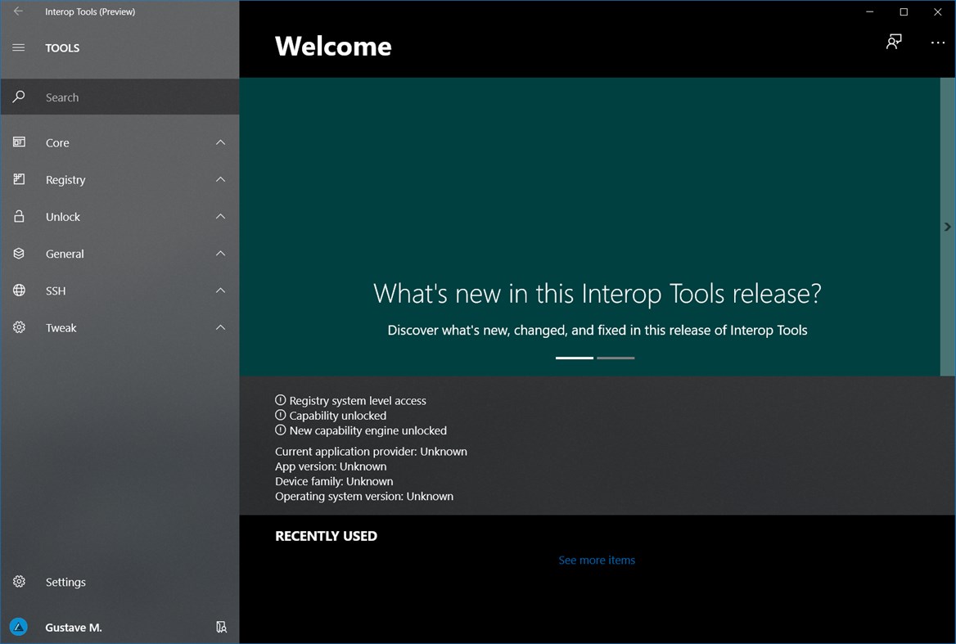
Task: Maximize the Interop Tools window
Action: coord(904,11)
